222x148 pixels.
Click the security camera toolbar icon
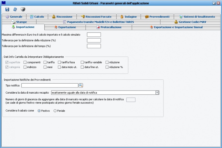pos(23,9)
